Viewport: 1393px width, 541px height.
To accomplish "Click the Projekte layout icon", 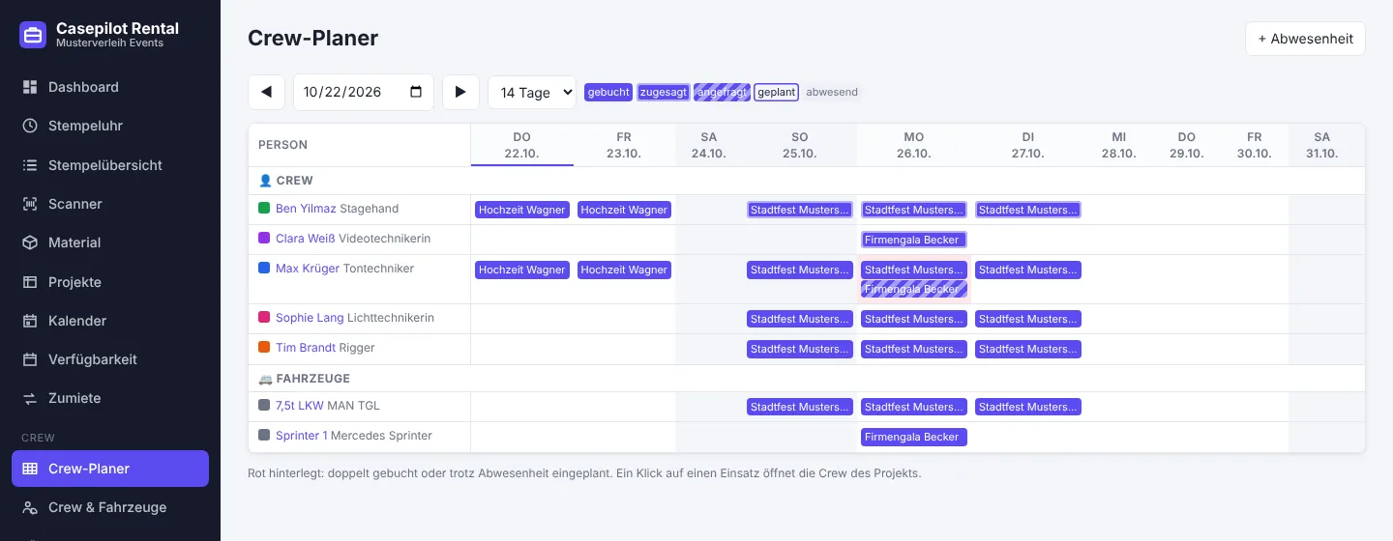I will click(30, 282).
